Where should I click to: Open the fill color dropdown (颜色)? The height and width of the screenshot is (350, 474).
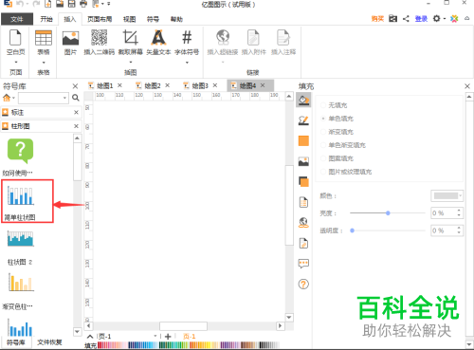pyautogui.click(x=447, y=196)
